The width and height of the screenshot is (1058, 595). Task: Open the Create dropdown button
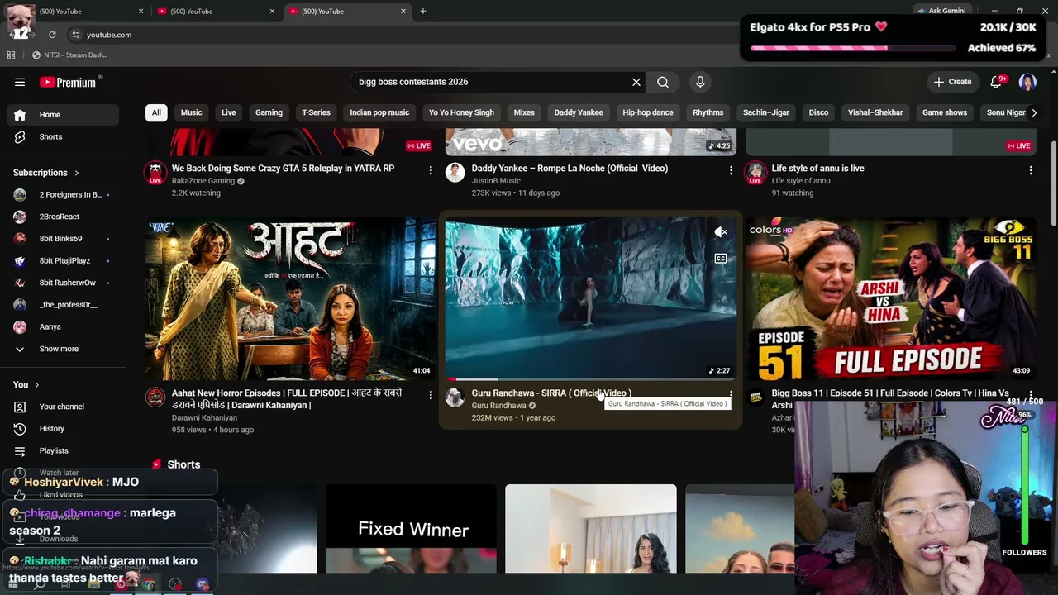click(952, 82)
